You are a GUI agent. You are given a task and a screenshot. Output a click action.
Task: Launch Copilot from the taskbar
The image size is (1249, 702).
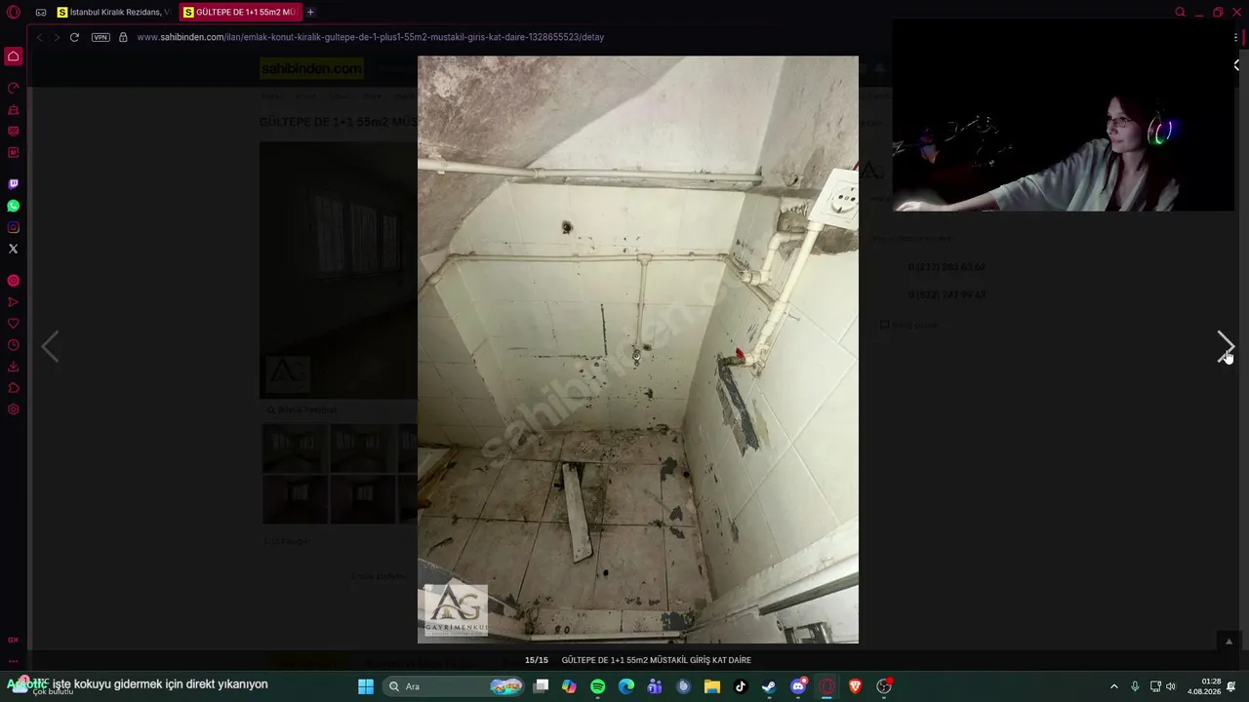click(x=570, y=686)
